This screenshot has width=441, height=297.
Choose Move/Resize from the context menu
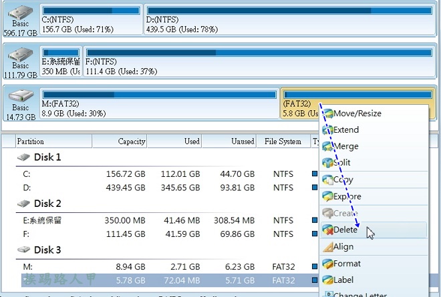point(374,113)
